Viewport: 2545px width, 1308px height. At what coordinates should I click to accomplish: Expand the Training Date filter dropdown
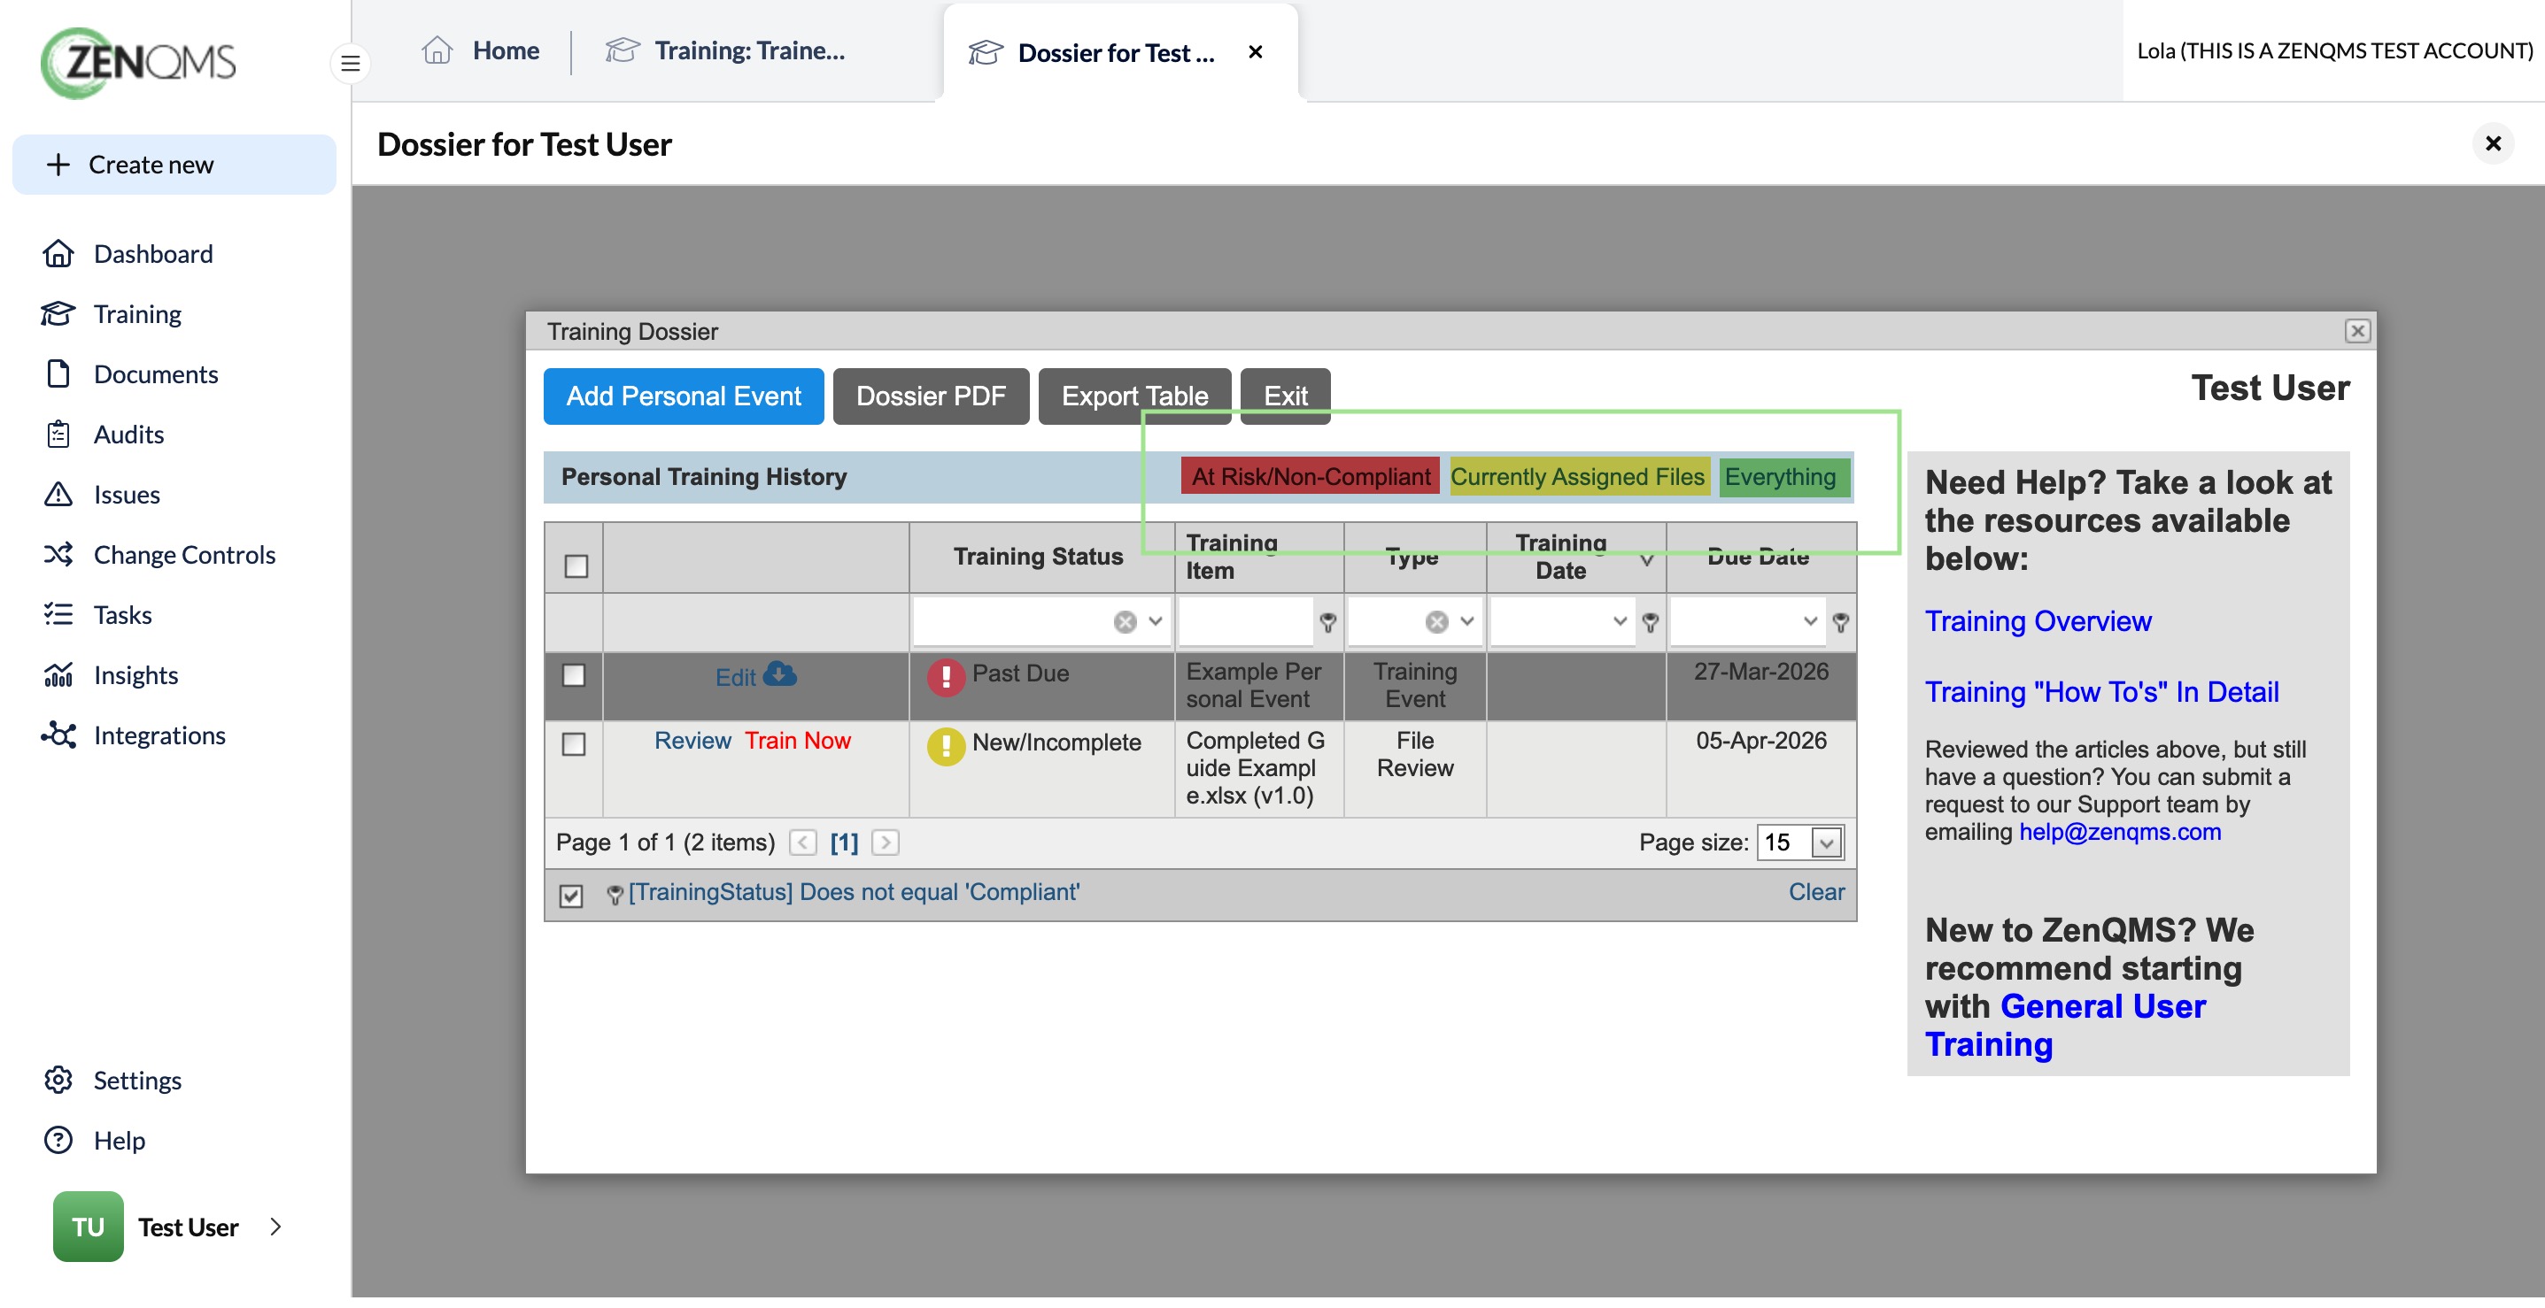[1620, 622]
